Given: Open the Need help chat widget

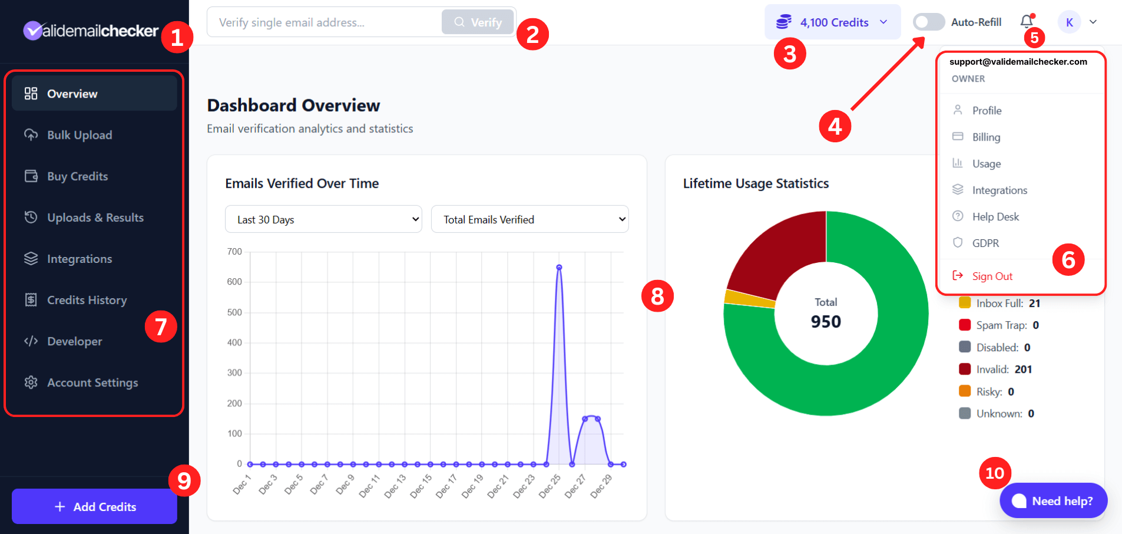Looking at the screenshot, I should tap(1053, 500).
